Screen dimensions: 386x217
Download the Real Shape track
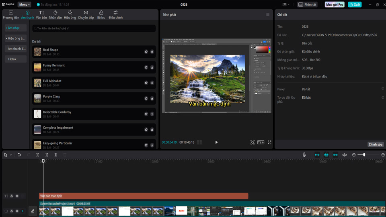click(x=152, y=52)
